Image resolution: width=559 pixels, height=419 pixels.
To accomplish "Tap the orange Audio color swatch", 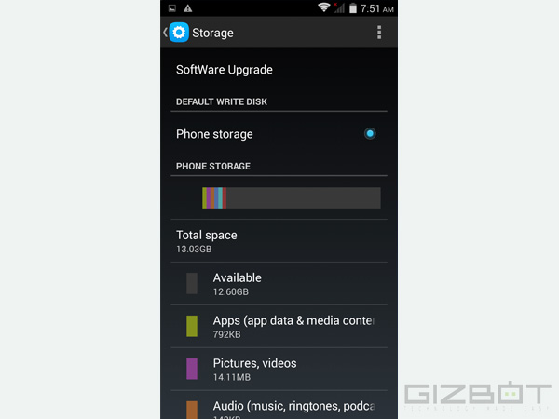I will 192,410.
